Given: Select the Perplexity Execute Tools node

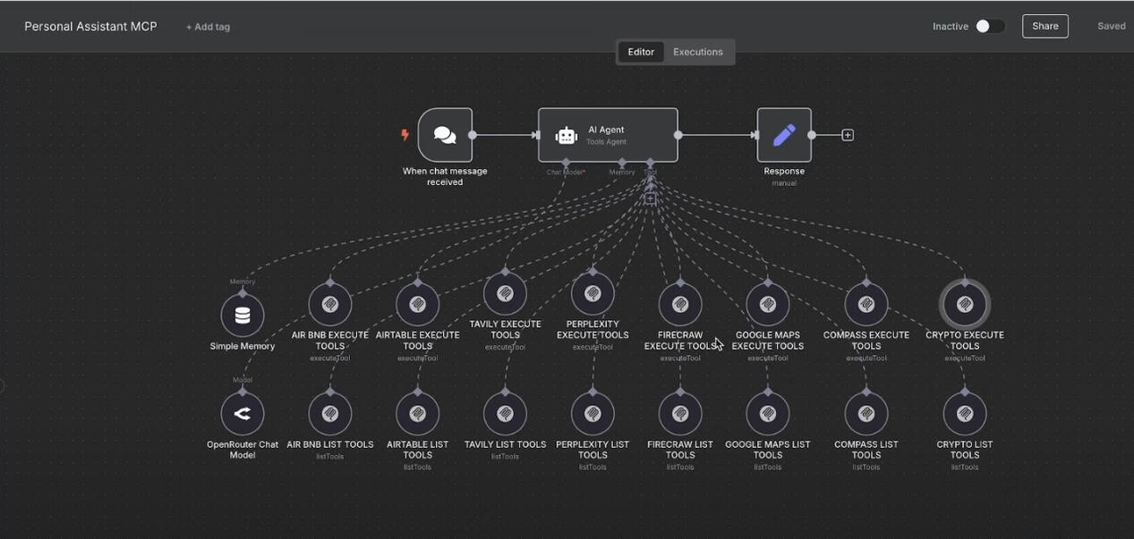Looking at the screenshot, I should (593, 294).
